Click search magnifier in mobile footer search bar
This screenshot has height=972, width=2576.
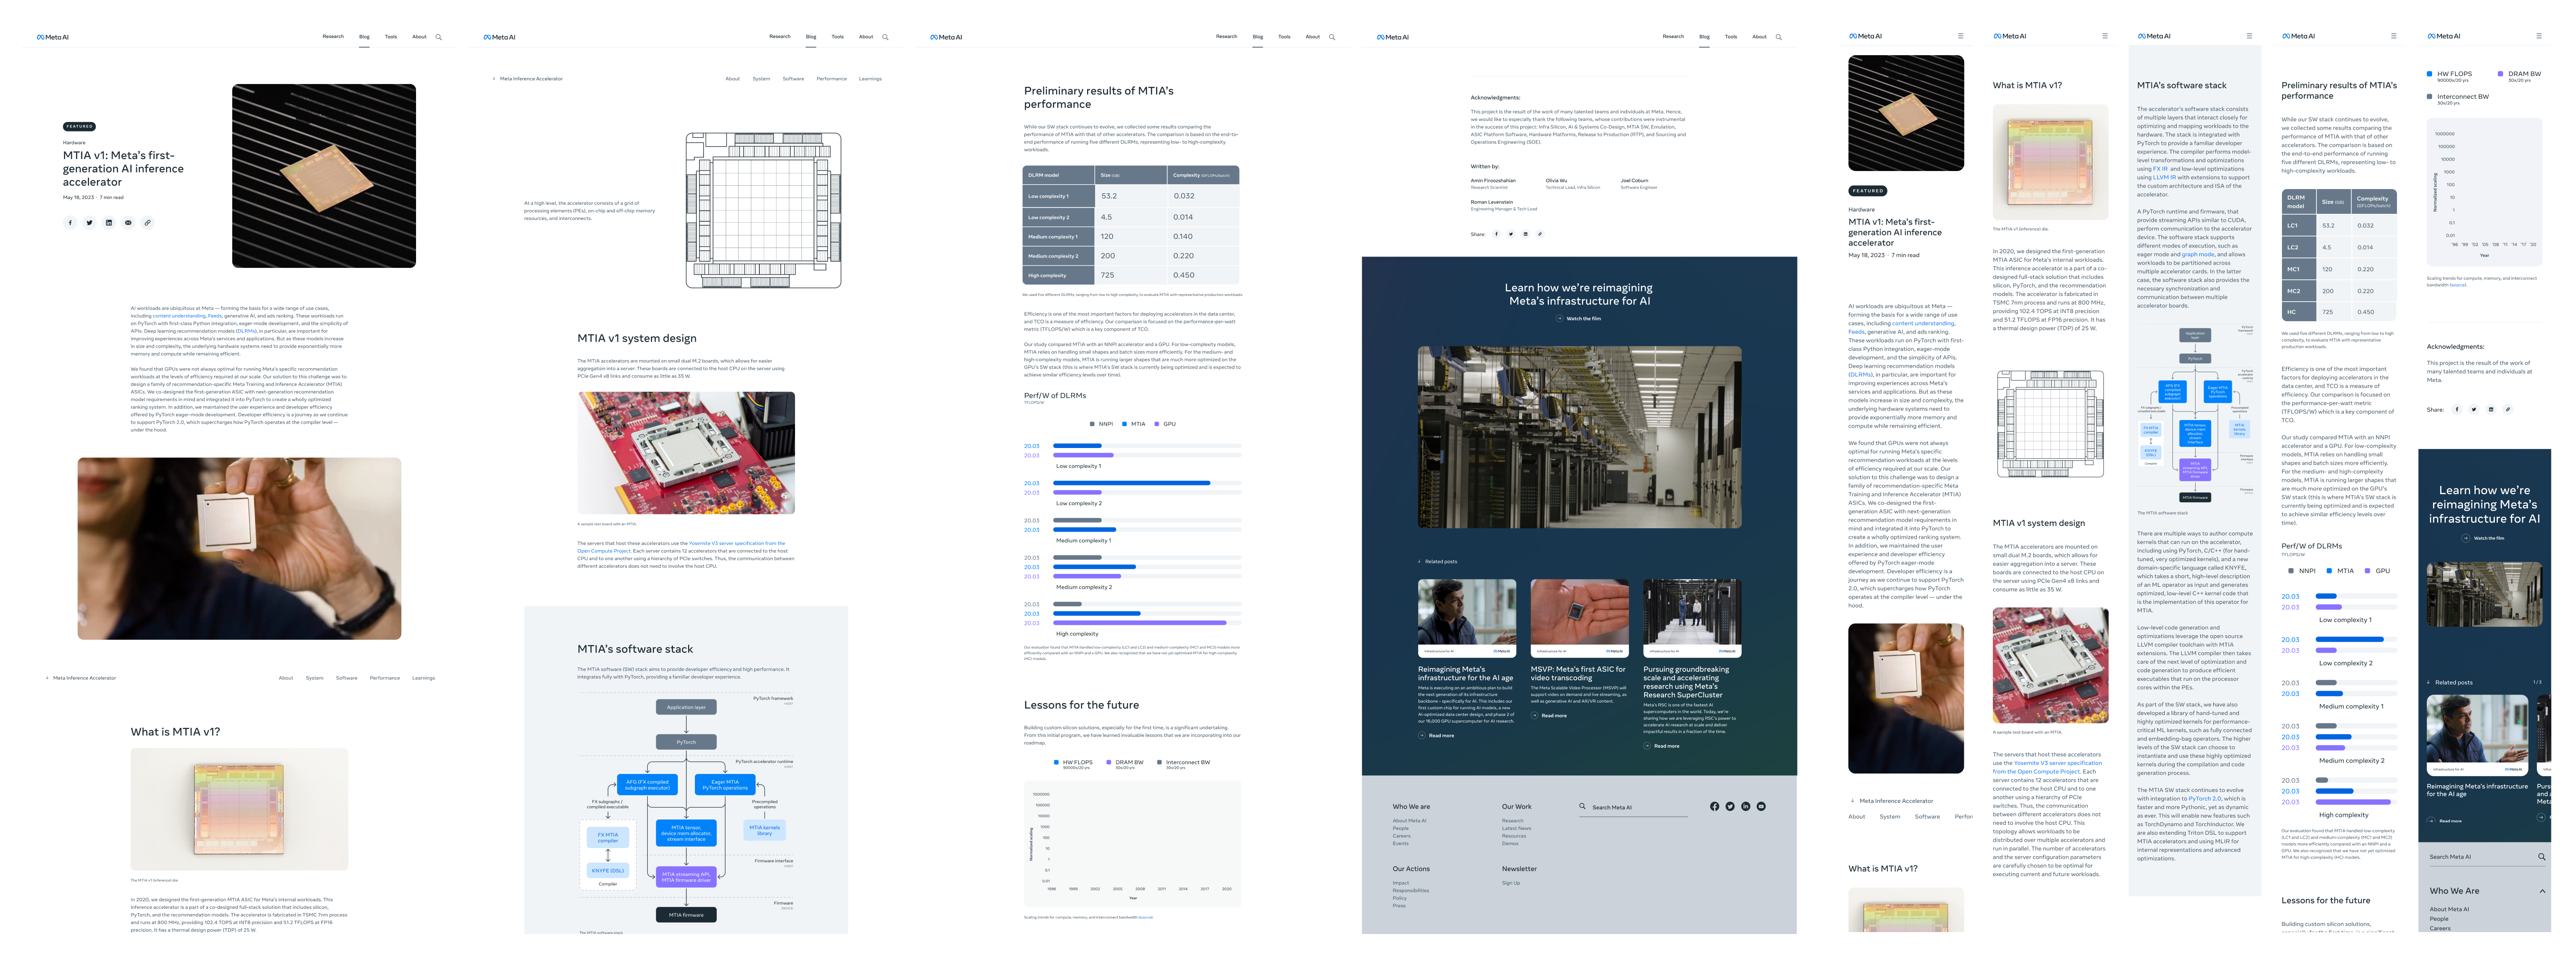2541,857
